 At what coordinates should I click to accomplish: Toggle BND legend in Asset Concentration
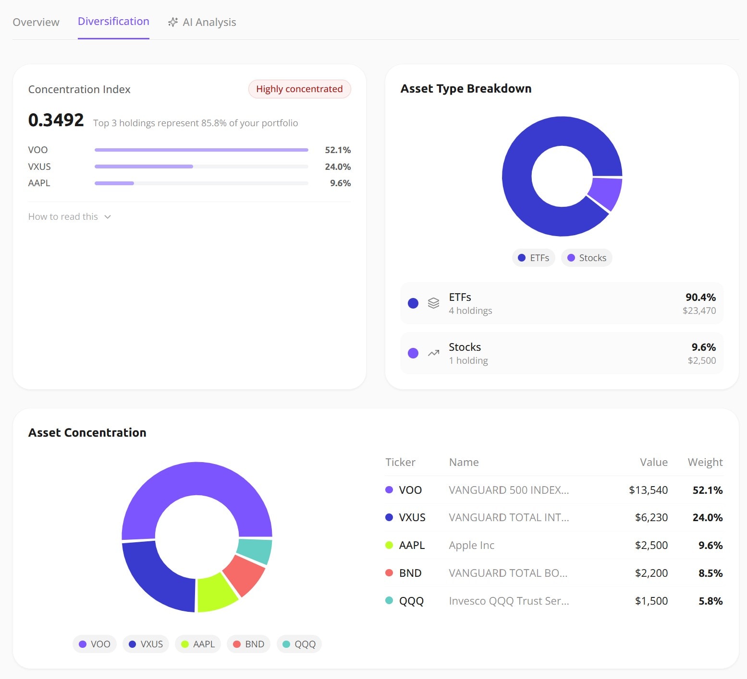tap(249, 644)
